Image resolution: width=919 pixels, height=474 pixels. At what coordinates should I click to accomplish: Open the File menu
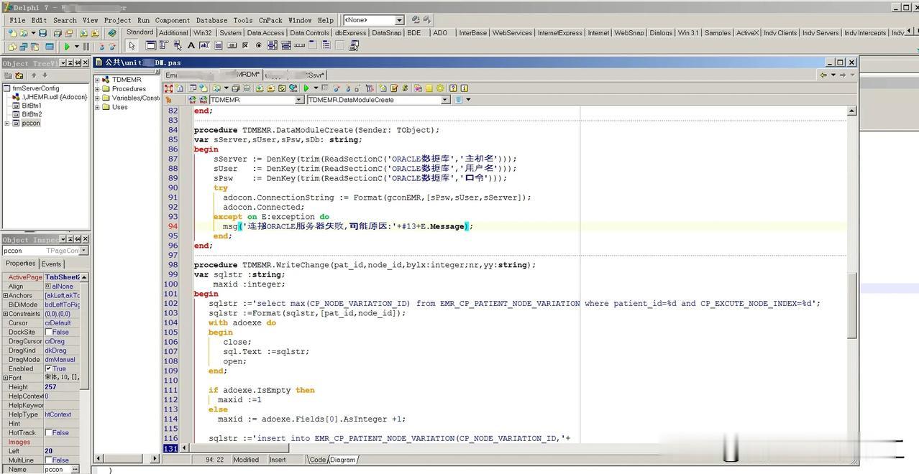(17, 20)
